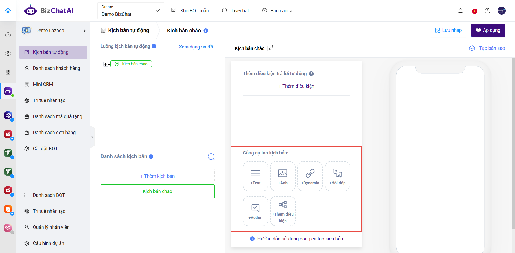This screenshot has height=253, width=515.
Task: Add a +Dynamic block
Action: pos(310,176)
